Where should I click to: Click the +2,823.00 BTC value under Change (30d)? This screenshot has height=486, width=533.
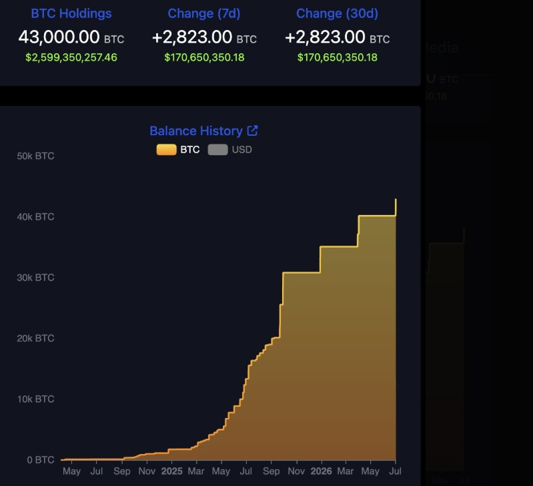click(337, 37)
